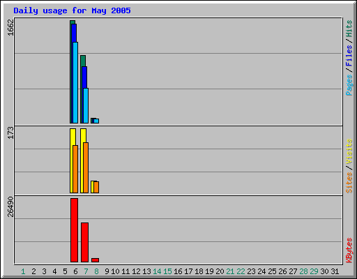
Task: Select green day 29 on the x-axis
Action: 314,271
